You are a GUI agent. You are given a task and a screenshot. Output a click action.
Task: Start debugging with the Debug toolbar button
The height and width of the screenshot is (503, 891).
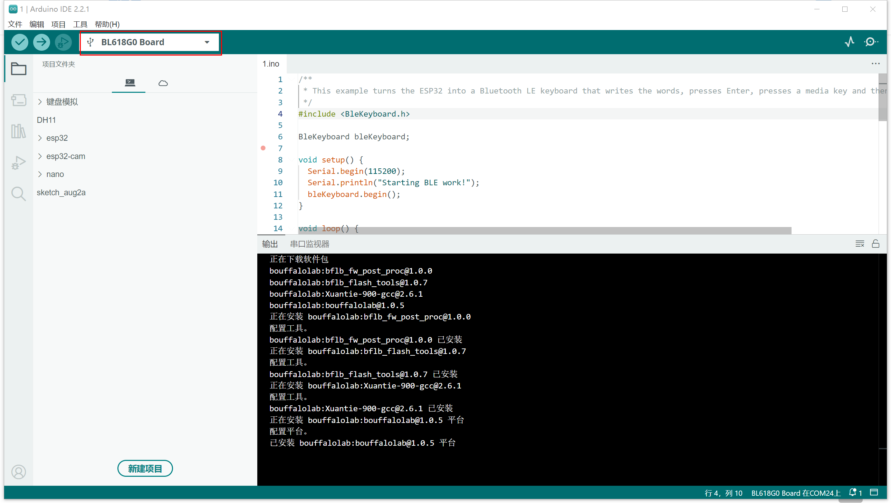pos(63,42)
